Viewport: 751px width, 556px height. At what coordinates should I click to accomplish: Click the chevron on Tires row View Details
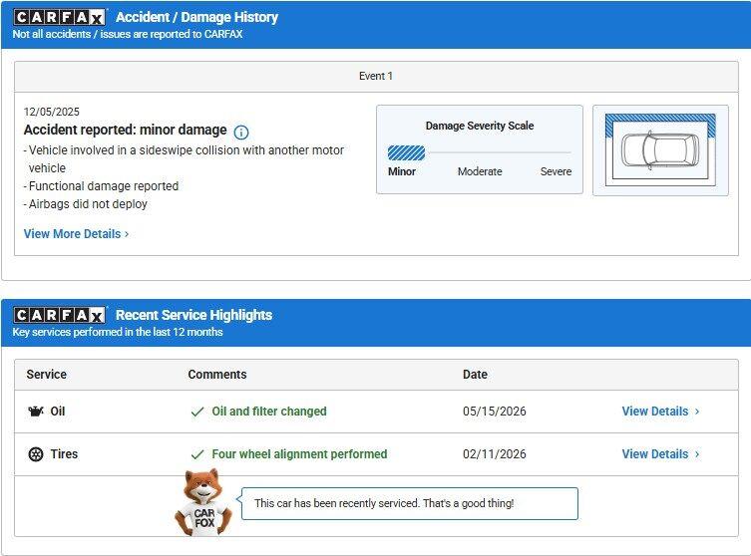click(697, 454)
